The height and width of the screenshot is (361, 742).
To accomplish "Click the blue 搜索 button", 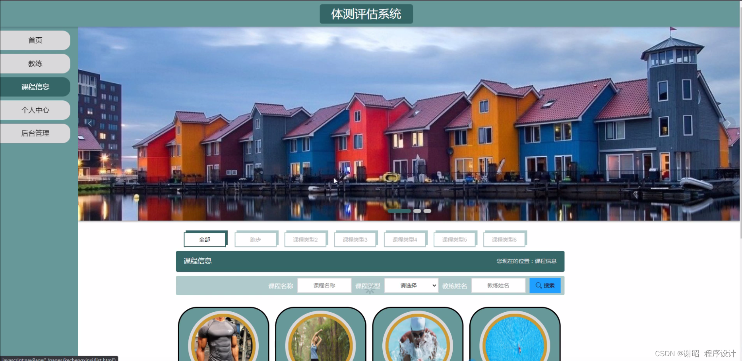I will (x=545, y=286).
